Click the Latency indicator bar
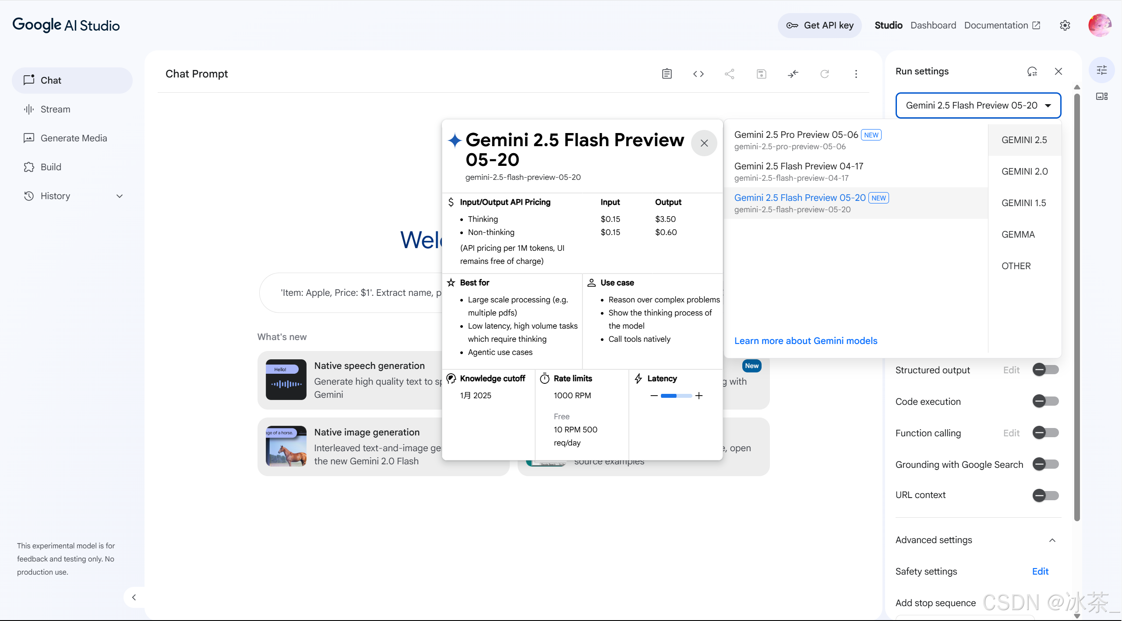 point(676,396)
